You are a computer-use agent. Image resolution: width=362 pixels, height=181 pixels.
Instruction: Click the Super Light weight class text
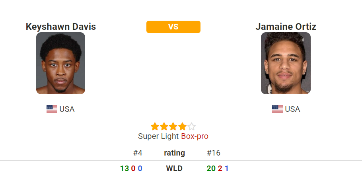coord(158,136)
